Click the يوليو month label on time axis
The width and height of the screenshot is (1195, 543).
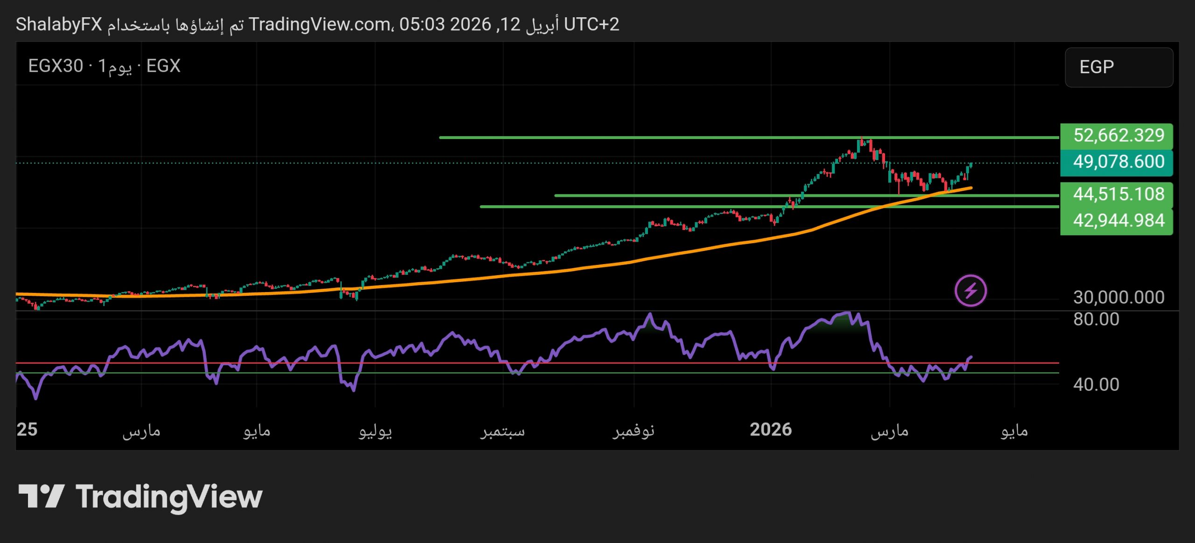375,431
